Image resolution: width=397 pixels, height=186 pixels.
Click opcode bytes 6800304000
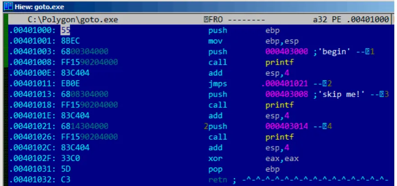pos(85,52)
